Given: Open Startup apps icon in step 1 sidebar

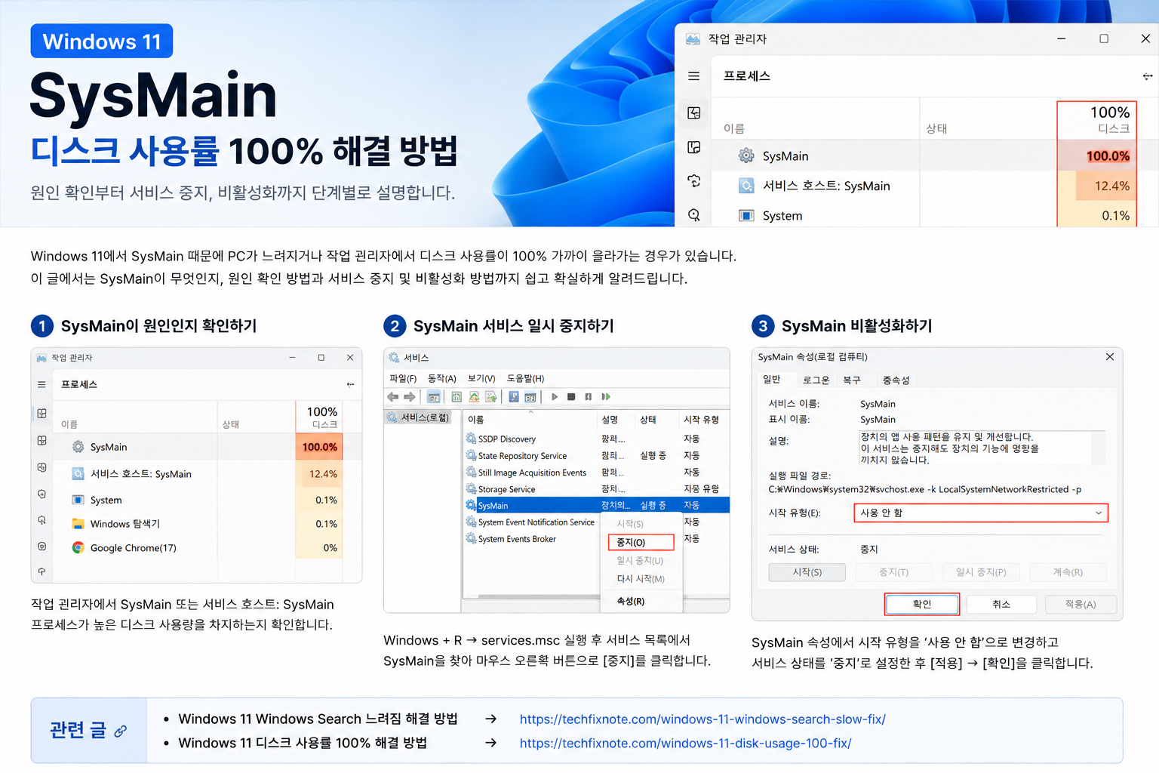Looking at the screenshot, I should (x=42, y=494).
